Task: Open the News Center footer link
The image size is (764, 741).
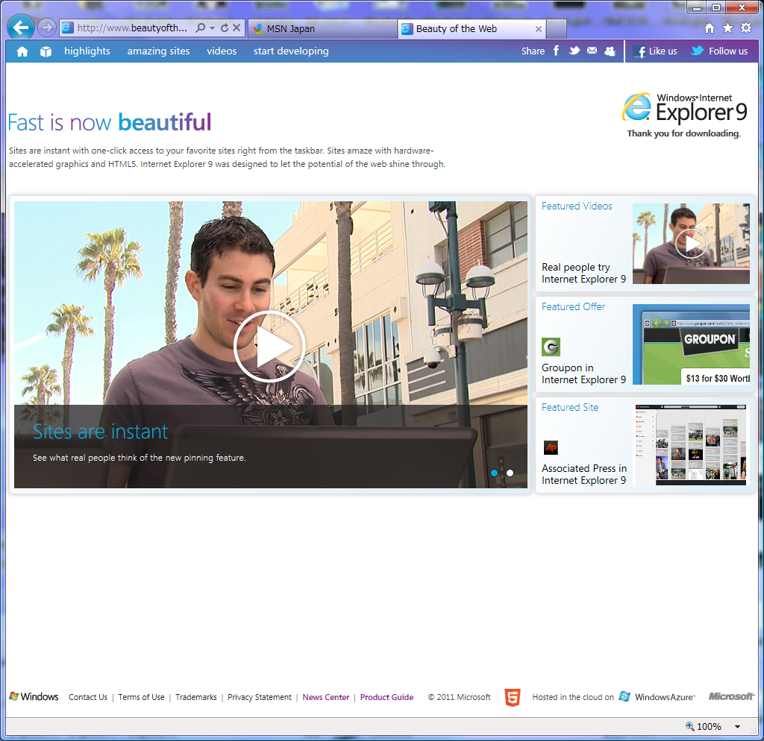Action: click(x=326, y=697)
